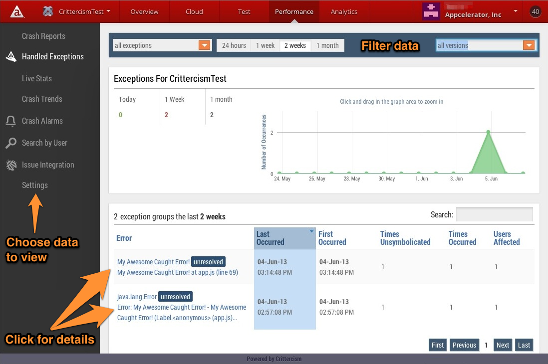Screen dimensions: 548x364
Task: Select the 24 hours time filter
Action: pyautogui.click(x=233, y=45)
